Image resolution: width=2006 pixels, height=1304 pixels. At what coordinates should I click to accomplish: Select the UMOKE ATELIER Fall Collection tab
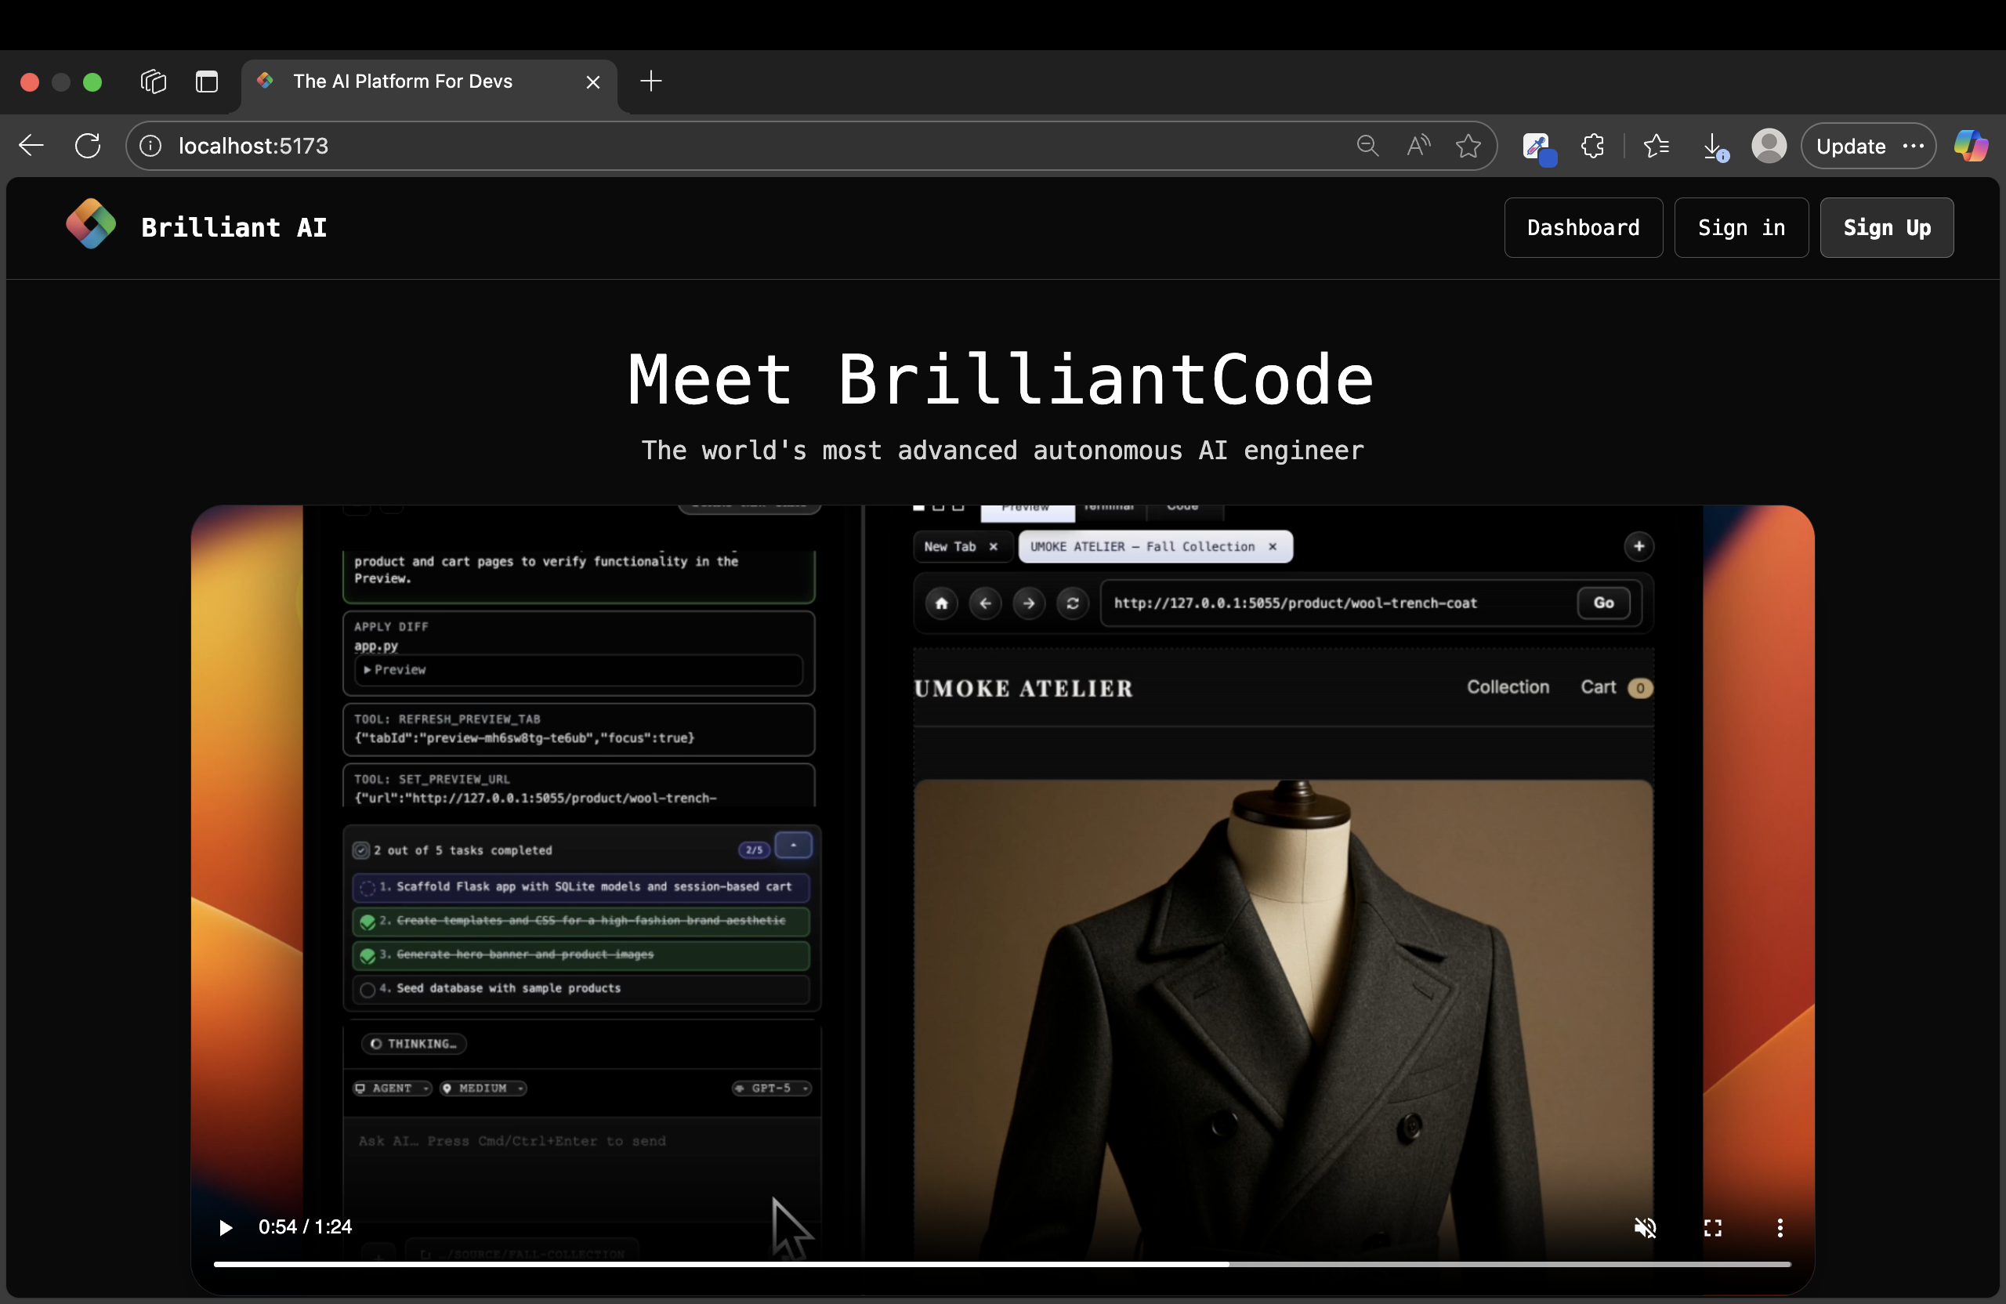tap(1145, 546)
